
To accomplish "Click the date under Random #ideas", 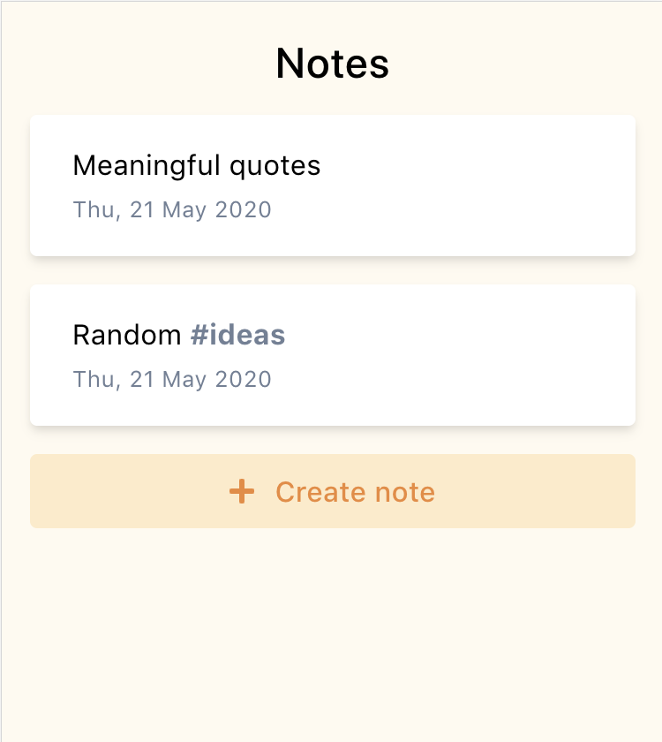I will tap(172, 380).
